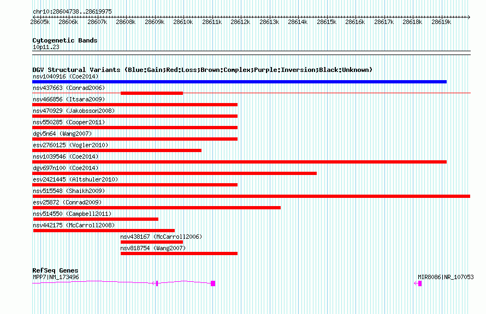Viewport: 486px width, 314px height.
Task: Open nsv515548 (Shaikh2009) variant label
Action: [69, 191]
